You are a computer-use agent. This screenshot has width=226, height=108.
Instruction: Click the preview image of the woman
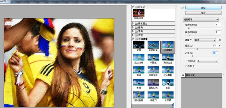pyautogui.click(x=59, y=63)
